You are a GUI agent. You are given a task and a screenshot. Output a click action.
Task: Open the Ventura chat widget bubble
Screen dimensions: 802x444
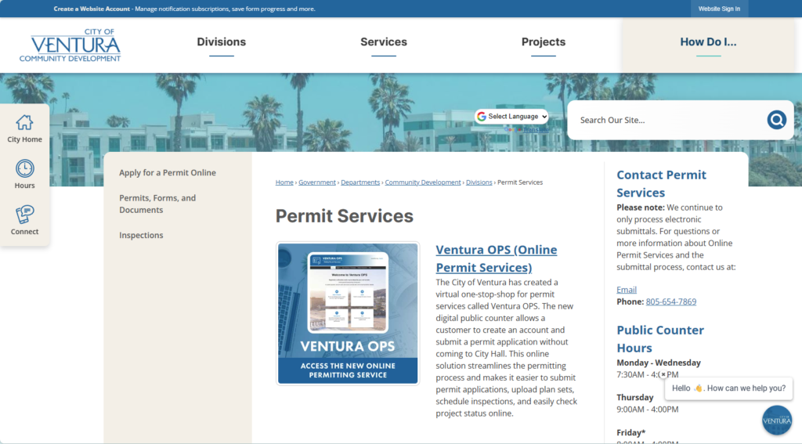point(776,421)
